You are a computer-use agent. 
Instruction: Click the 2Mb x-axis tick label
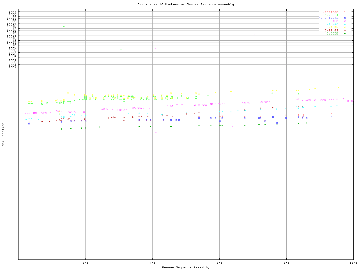86,263
